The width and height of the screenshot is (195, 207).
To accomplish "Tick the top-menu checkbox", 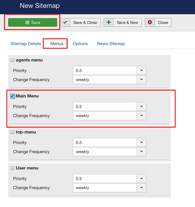I will (12, 132).
